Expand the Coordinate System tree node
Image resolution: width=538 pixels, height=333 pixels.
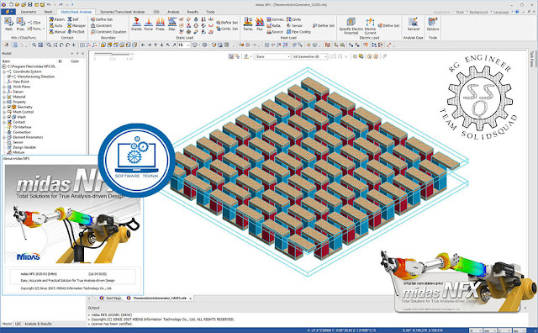(x=4, y=71)
